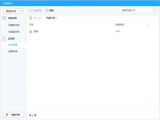Click the 云文件 cloud icon
The image size is (160, 120).
(x=4, y=38)
